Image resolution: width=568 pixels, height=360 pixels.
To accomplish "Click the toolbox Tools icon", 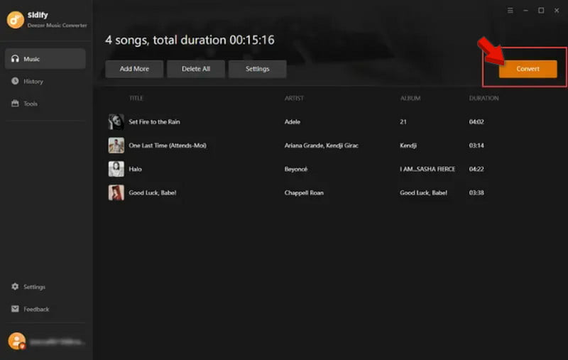I will [15, 103].
